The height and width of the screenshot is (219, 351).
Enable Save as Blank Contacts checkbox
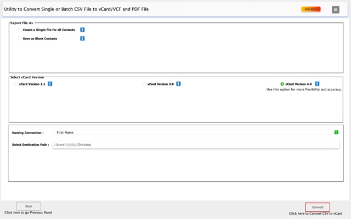click(x=20, y=38)
